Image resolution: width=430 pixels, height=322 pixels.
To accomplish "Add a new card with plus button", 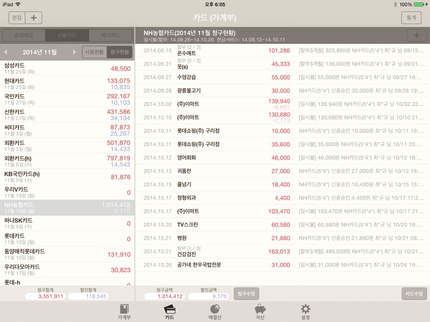I will pos(33,18).
